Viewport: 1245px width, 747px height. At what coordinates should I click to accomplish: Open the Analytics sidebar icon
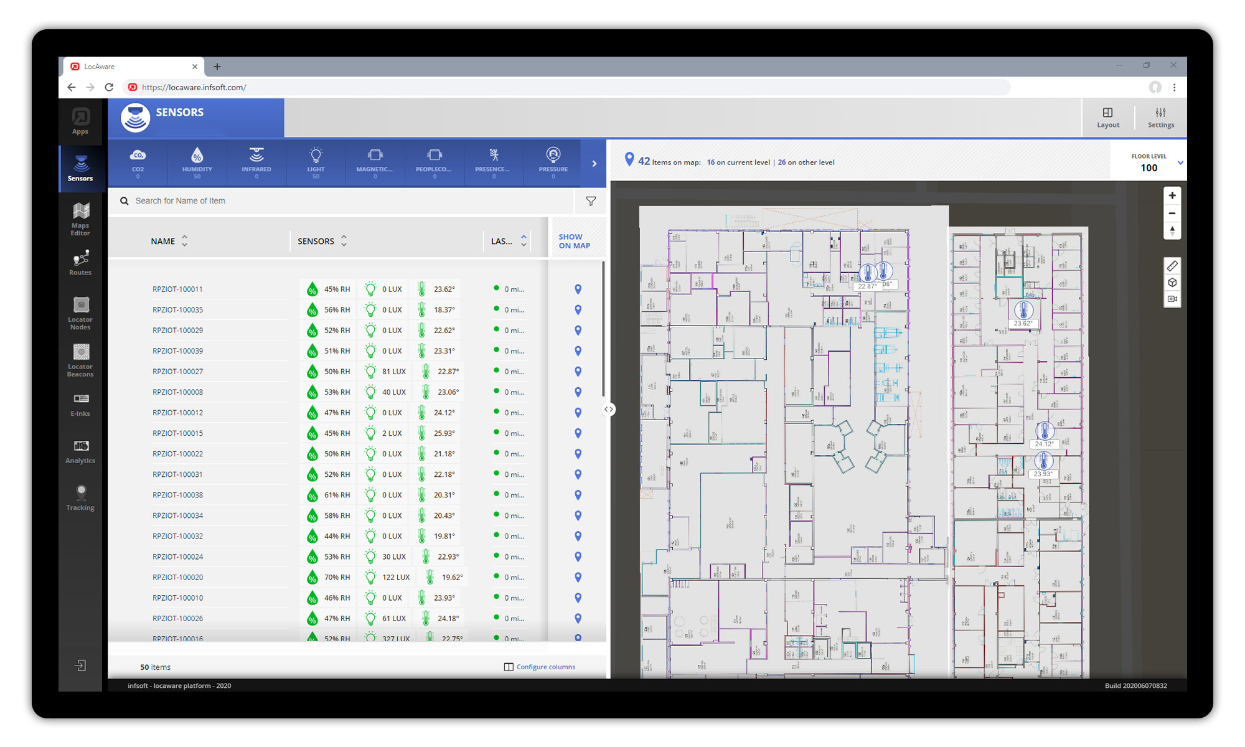pyautogui.click(x=80, y=451)
